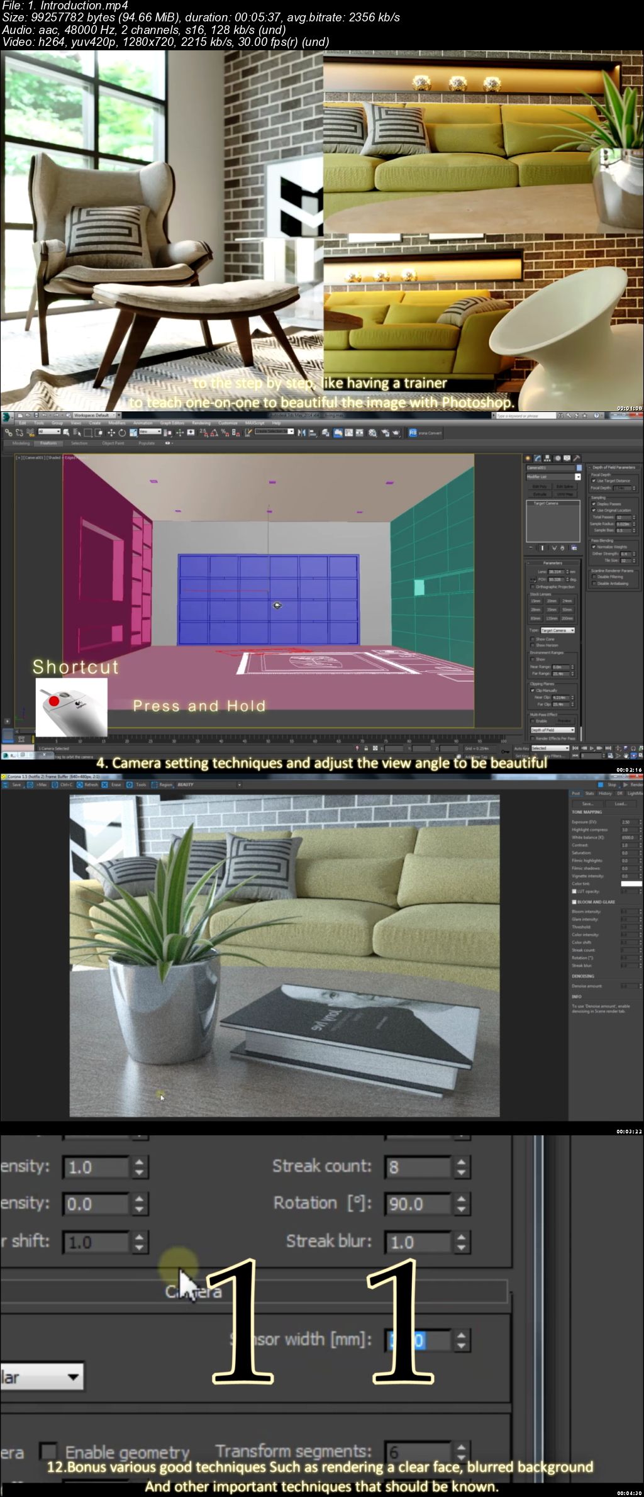Tick Enable geometry checkbox in zoomed settings

click(48, 1451)
